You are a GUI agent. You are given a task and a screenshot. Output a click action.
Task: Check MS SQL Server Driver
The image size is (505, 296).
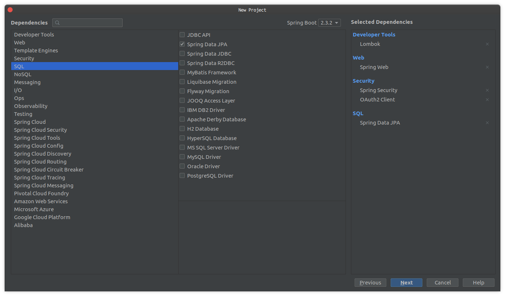click(182, 148)
